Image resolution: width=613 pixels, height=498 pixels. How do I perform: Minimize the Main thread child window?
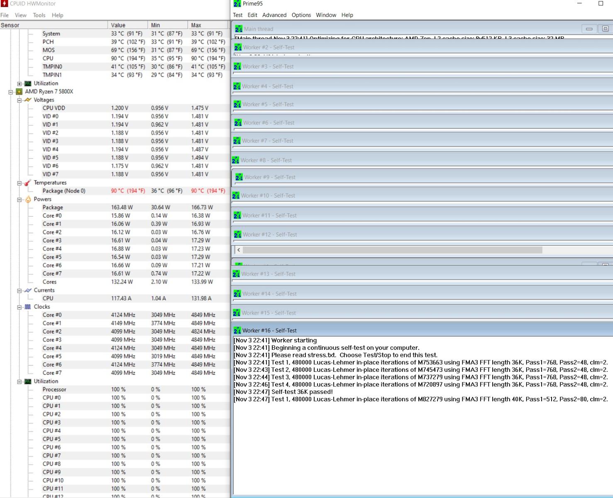(x=589, y=29)
